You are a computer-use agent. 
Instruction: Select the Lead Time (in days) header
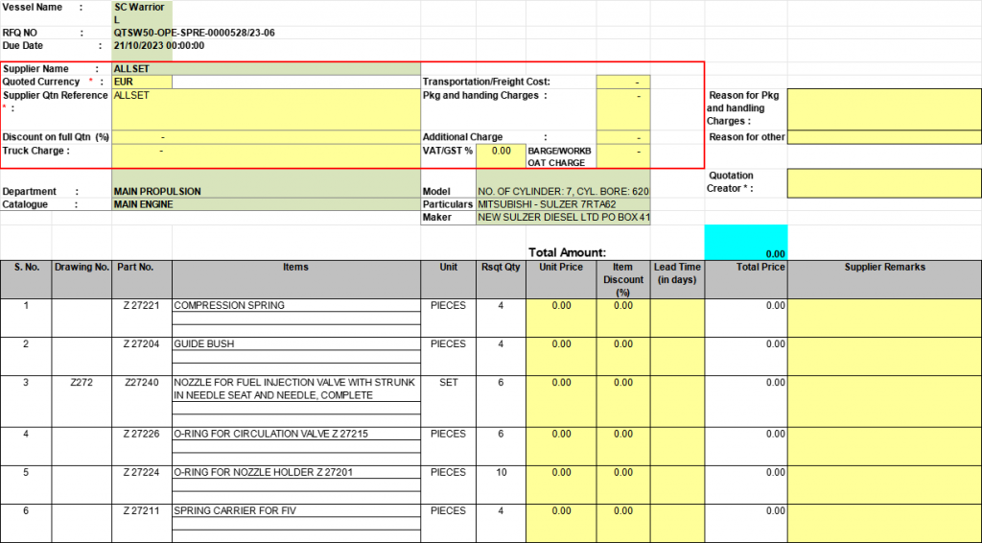[678, 279]
